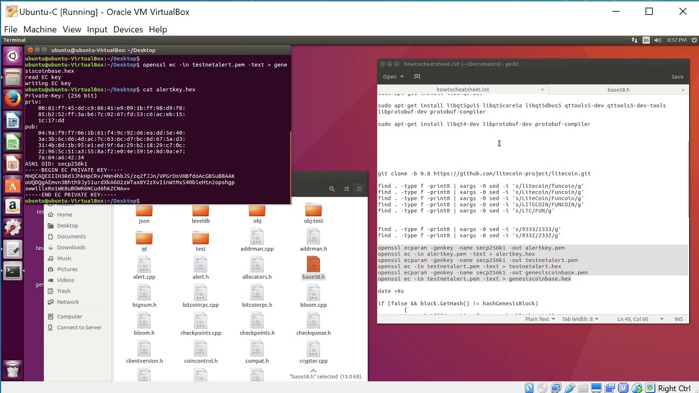This screenshot has width=699, height=393.
Task: Select Desktop in the Files sidebar
Action: [x=68, y=225]
